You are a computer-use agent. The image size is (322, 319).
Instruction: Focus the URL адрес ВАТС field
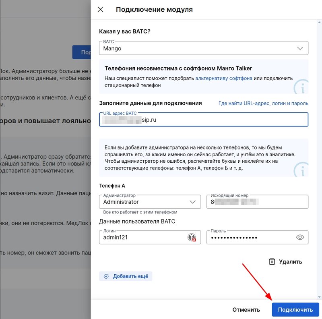point(204,119)
